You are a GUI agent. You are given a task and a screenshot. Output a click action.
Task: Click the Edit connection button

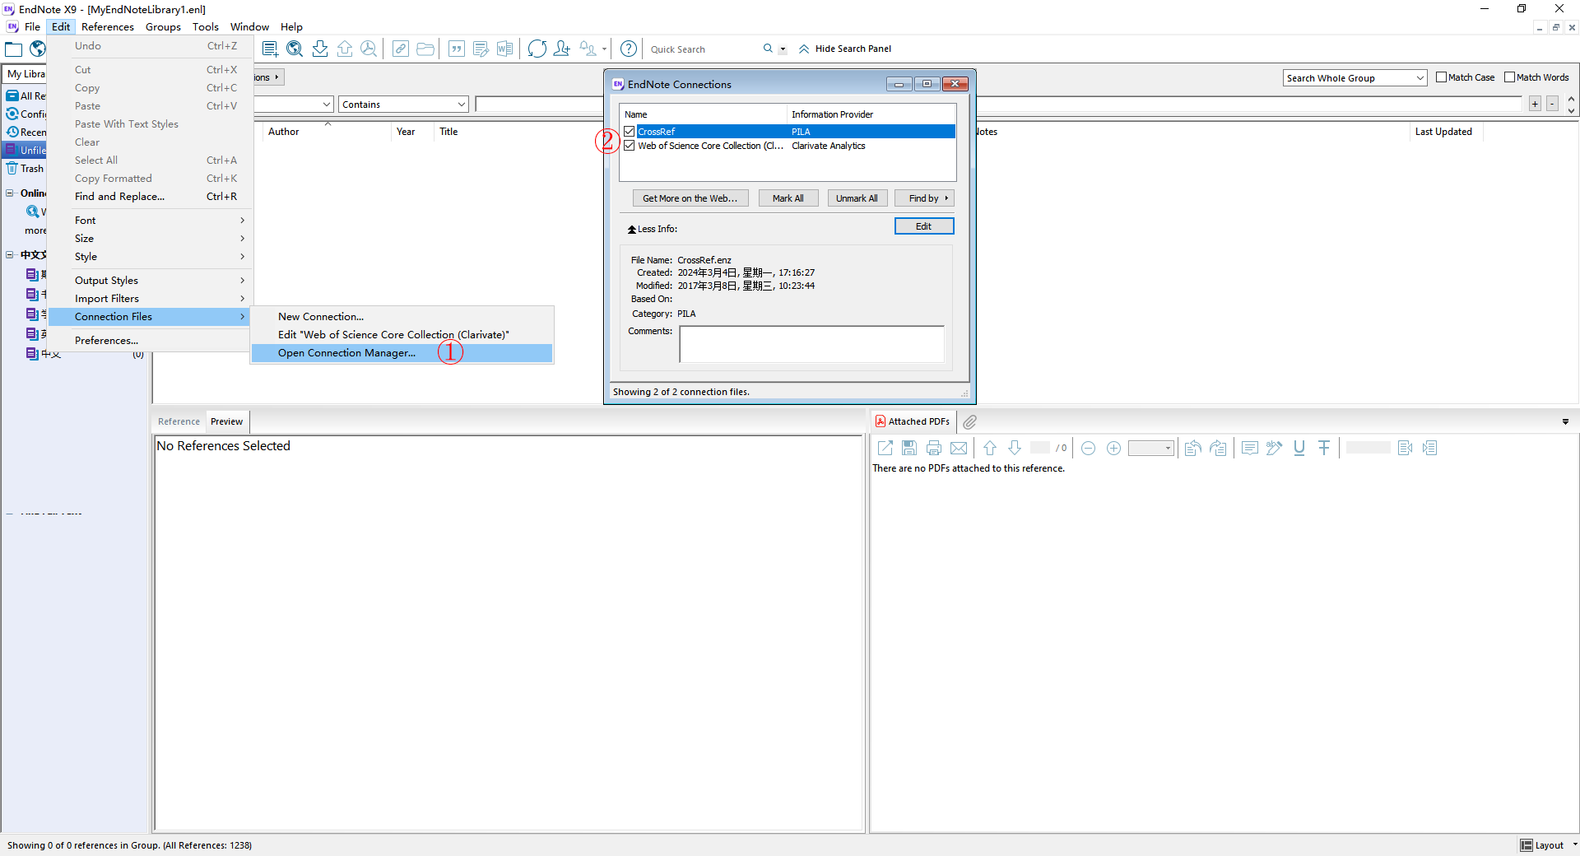pyautogui.click(x=923, y=226)
